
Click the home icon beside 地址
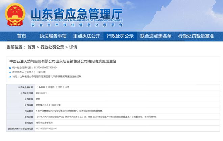click(10, 77)
